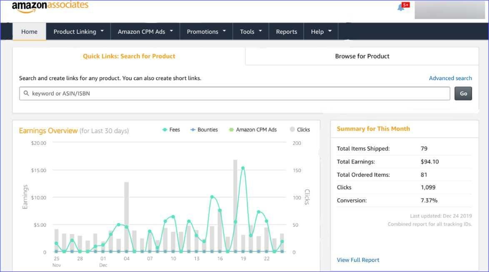The width and height of the screenshot is (489, 272).
Task: Click the Amazon Associates logo
Action: click(x=50, y=6)
